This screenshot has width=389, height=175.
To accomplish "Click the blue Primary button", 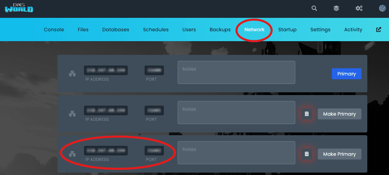I will click(x=346, y=74).
